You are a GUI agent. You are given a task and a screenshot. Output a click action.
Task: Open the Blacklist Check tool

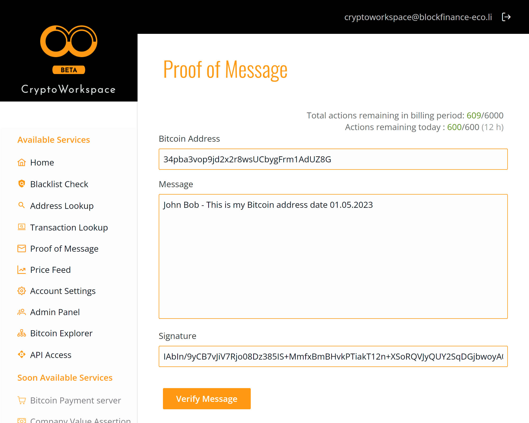click(59, 183)
